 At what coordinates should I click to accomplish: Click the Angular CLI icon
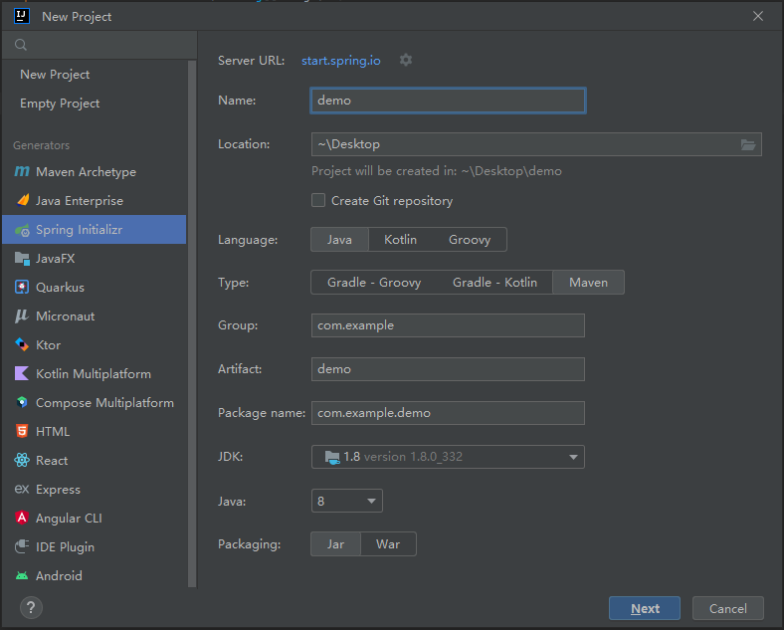[x=22, y=519]
